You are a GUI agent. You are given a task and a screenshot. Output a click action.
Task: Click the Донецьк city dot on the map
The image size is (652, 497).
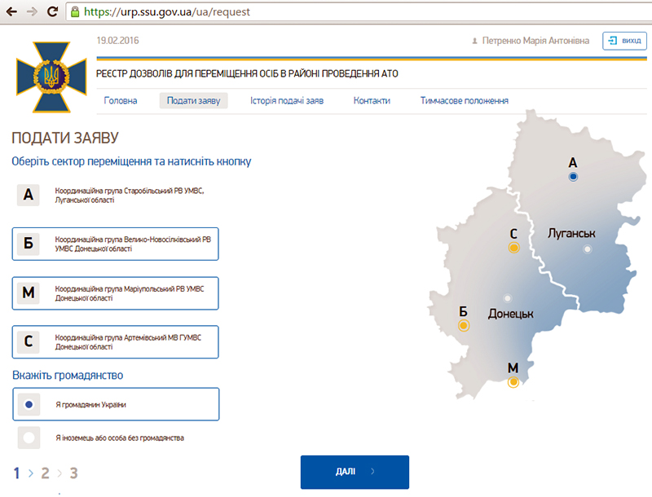point(507,298)
